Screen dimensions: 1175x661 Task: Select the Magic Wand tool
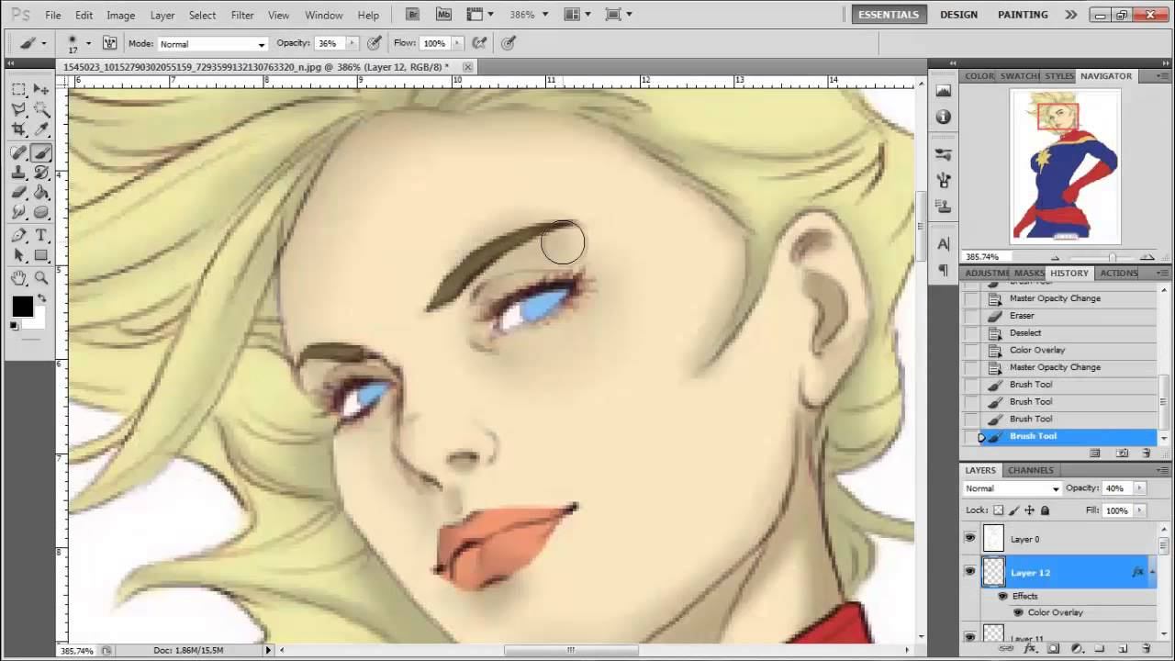41,109
